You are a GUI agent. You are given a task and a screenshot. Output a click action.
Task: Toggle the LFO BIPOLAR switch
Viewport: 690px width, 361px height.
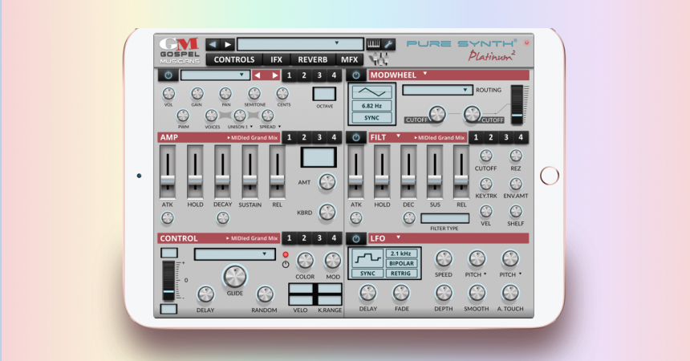(x=401, y=263)
